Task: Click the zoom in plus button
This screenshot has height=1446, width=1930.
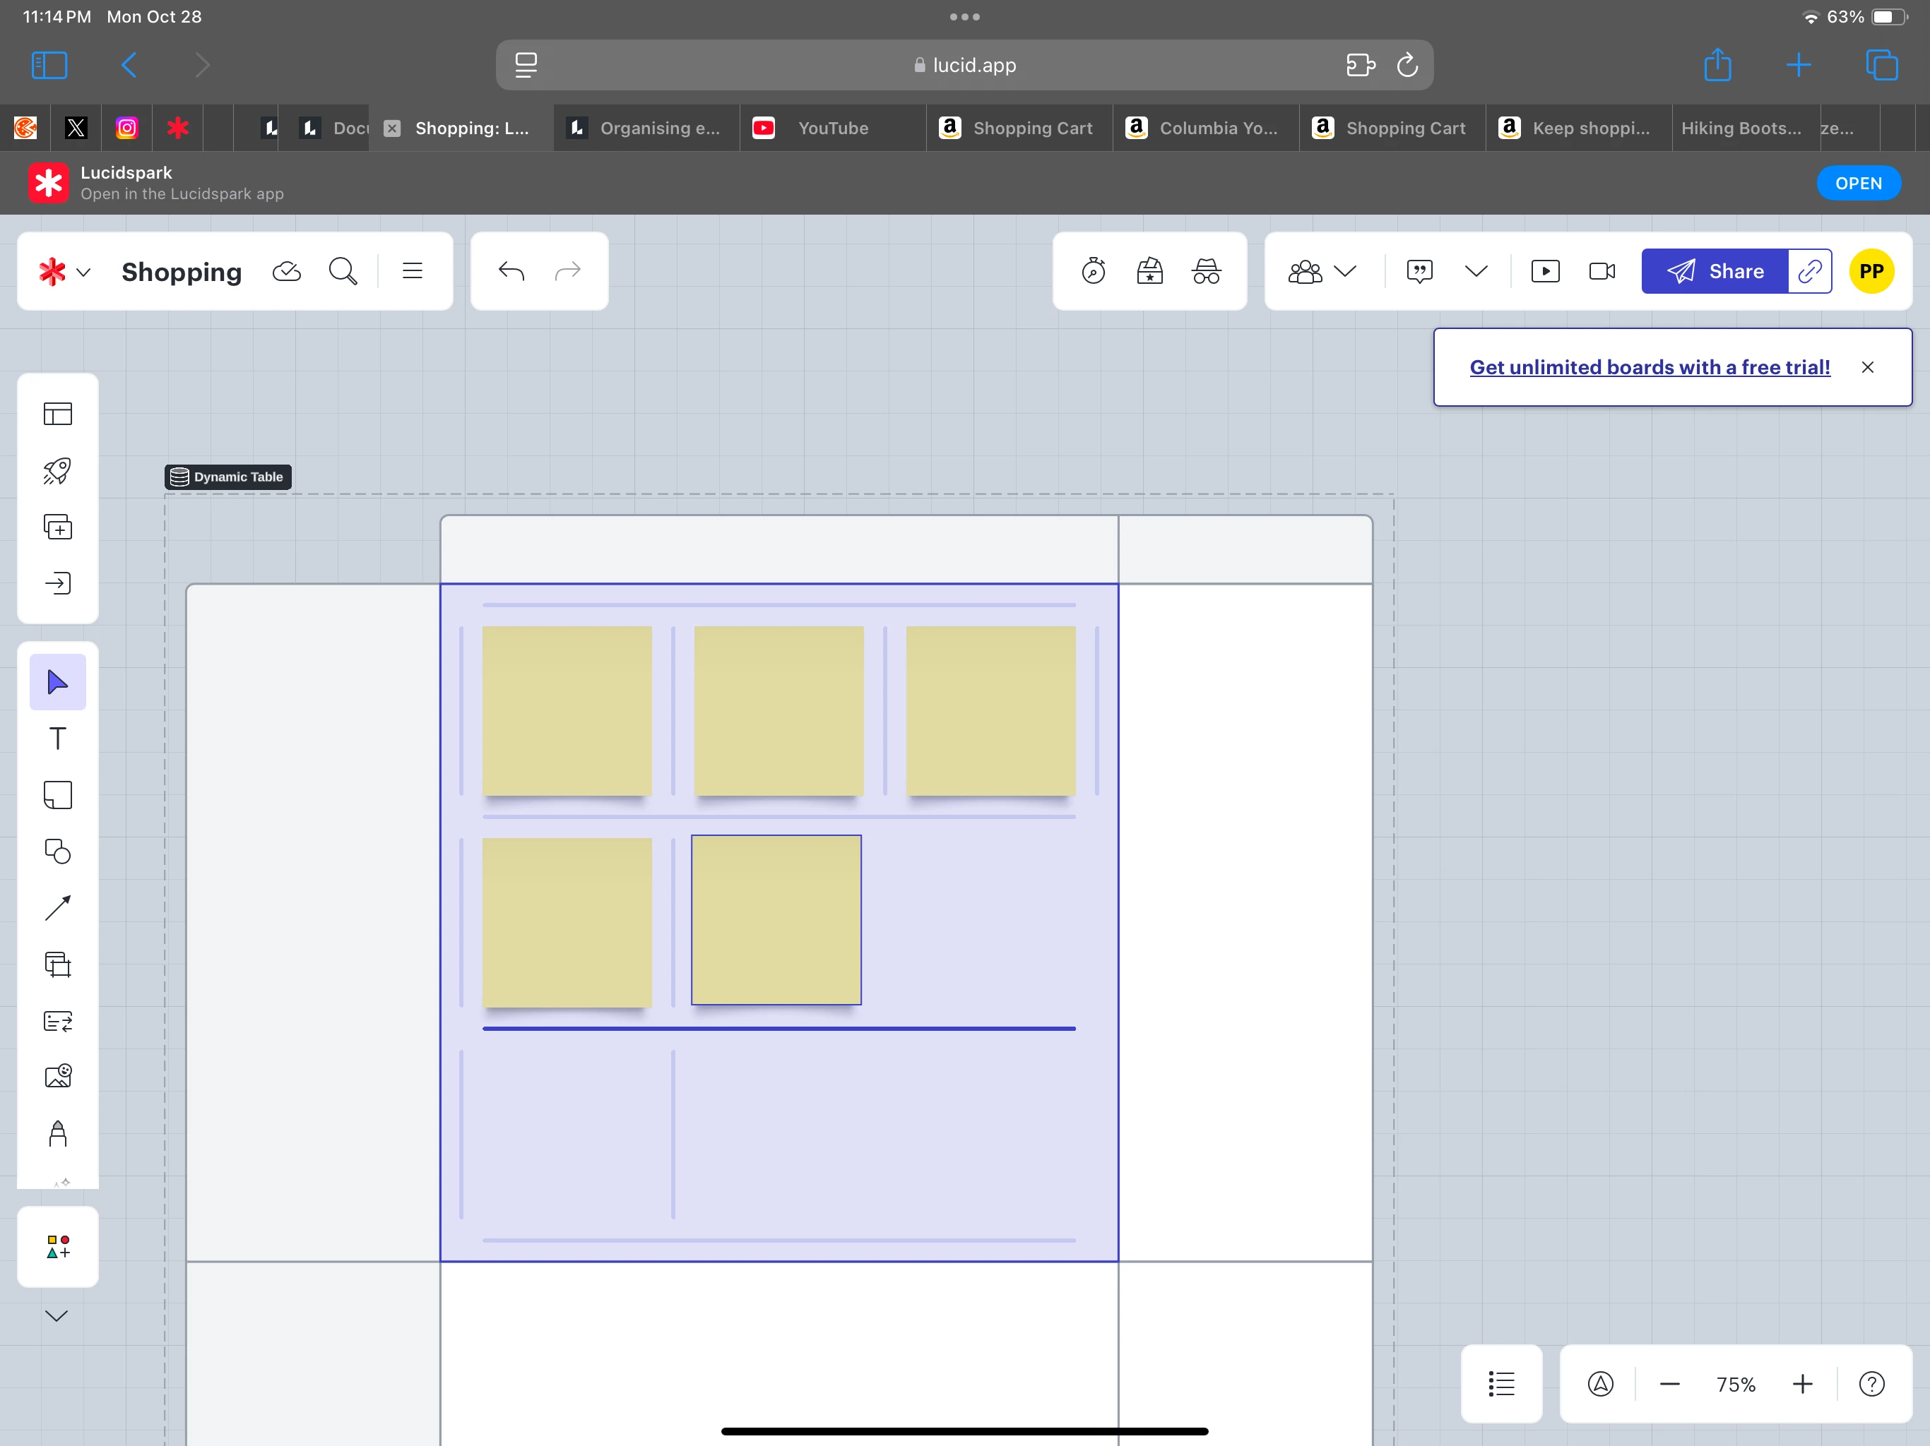Action: [x=1801, y=1384]
